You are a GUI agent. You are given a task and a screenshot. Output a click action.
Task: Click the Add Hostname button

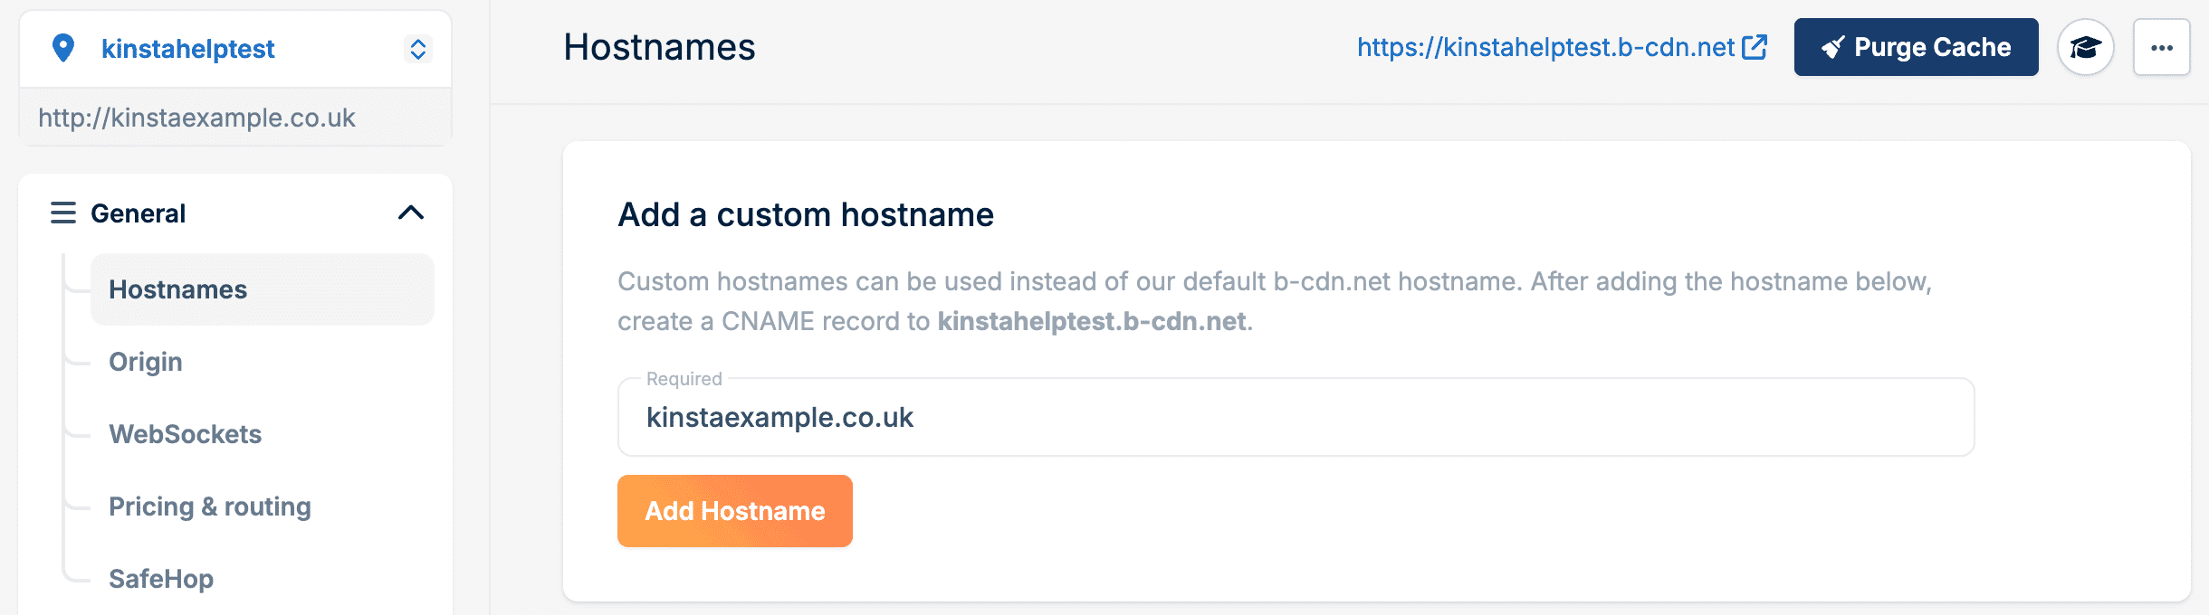click(733, 510)
